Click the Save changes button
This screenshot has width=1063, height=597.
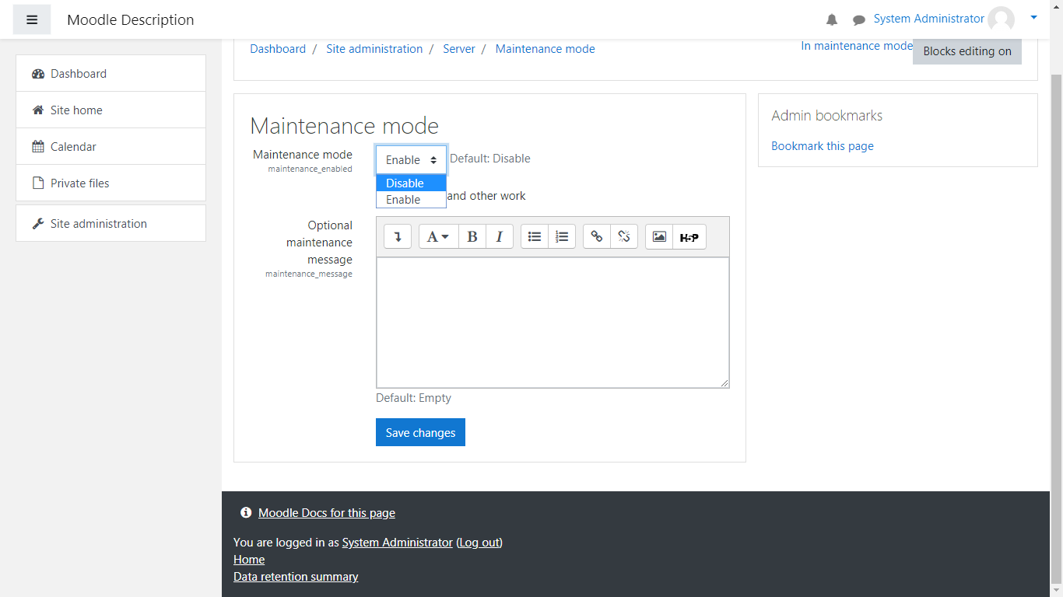click(420, 433)
